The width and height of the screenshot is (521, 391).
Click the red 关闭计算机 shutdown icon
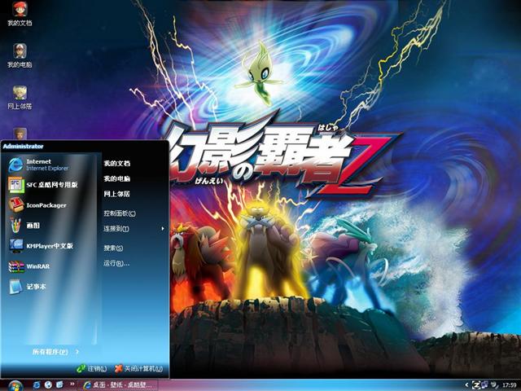point(118,368)
